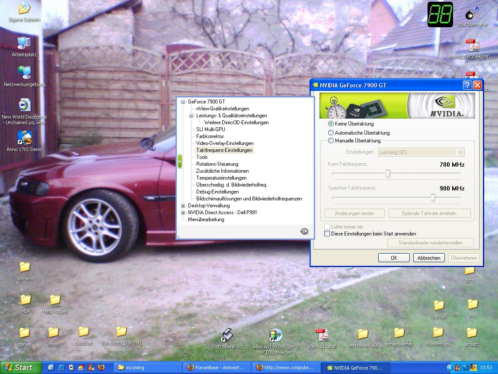Select the New World Disorder 6 video file
498x374 pixels.
point(24,112)
